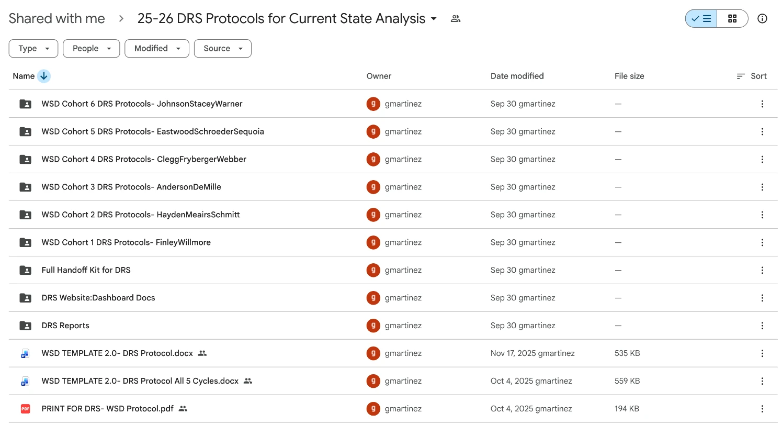
Task: Reverse sort direction arrow next to Name
Action: point(44,76)
